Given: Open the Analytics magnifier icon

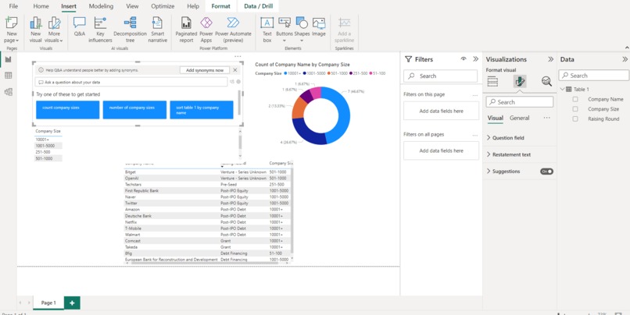Looking at the screenshot, I should (x=546, y=81).
